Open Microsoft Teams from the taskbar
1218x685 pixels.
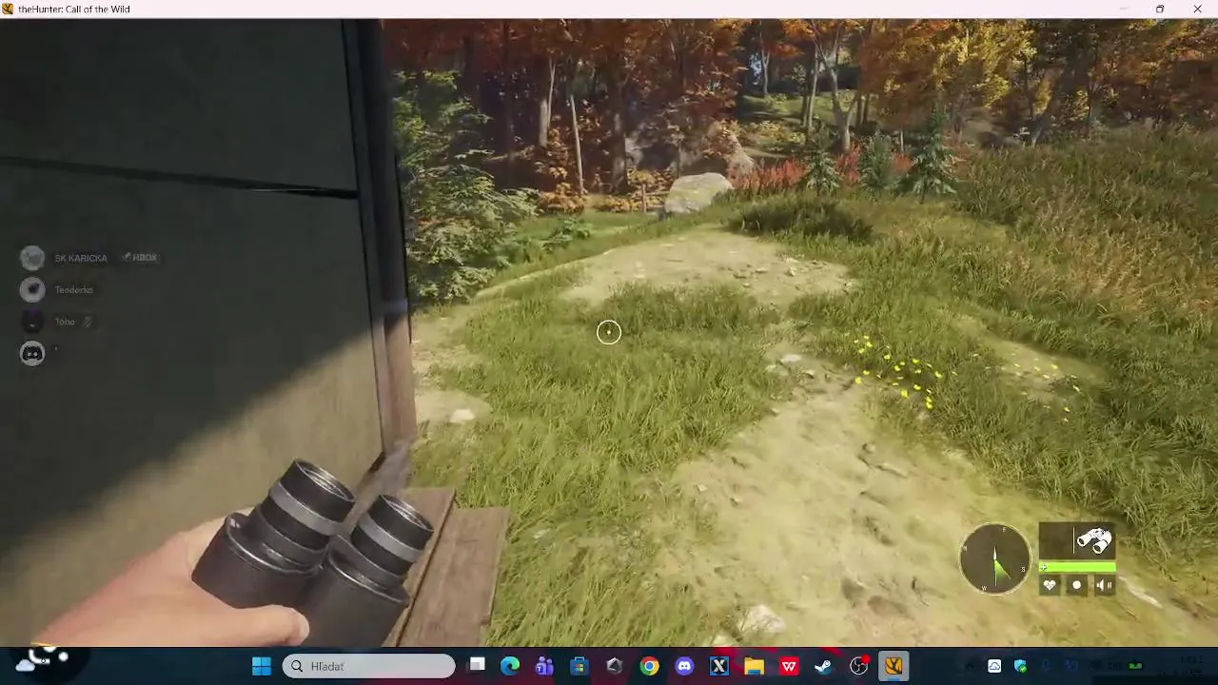544,666
